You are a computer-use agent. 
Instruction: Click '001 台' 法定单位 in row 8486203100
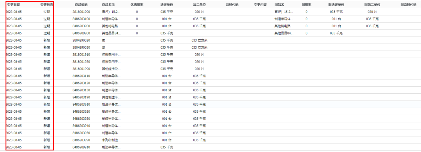(x=167, y=19)
